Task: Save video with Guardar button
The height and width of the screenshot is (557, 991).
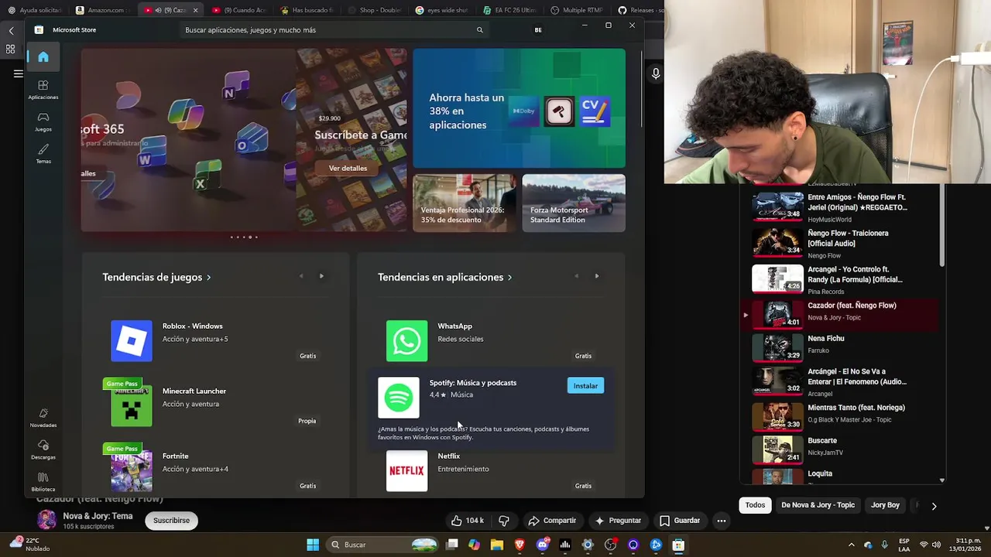Action: point(680,521)
